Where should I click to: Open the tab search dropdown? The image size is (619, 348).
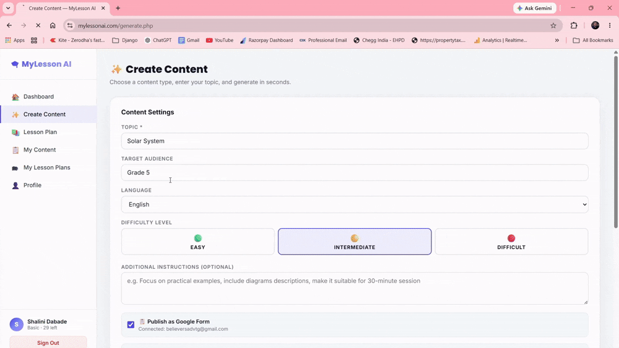tap(8, 8)
